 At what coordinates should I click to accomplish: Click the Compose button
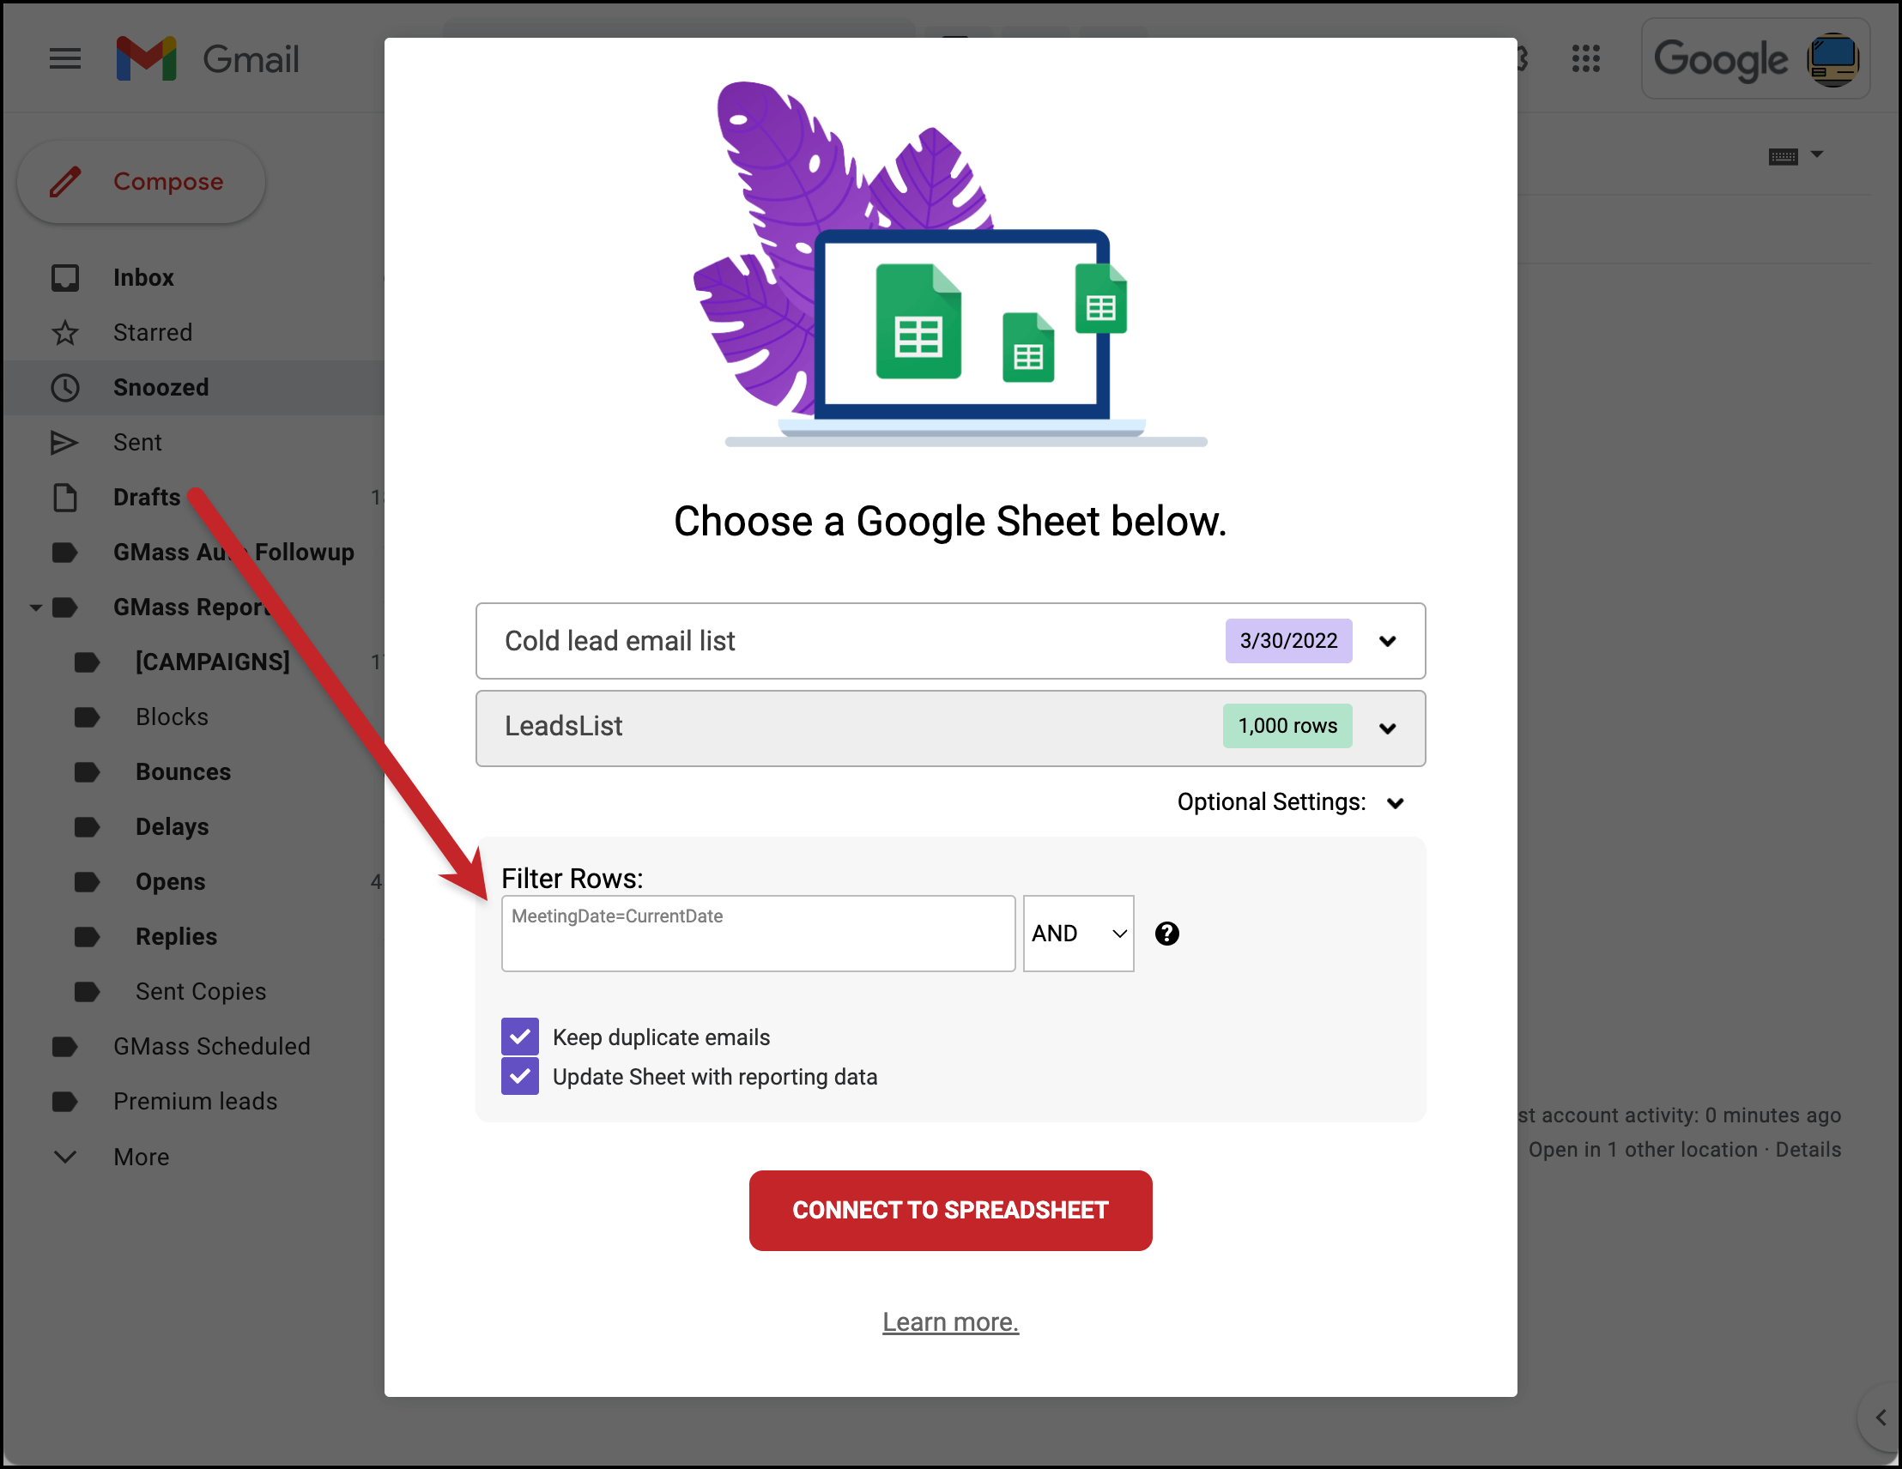[x=141, y=181]
